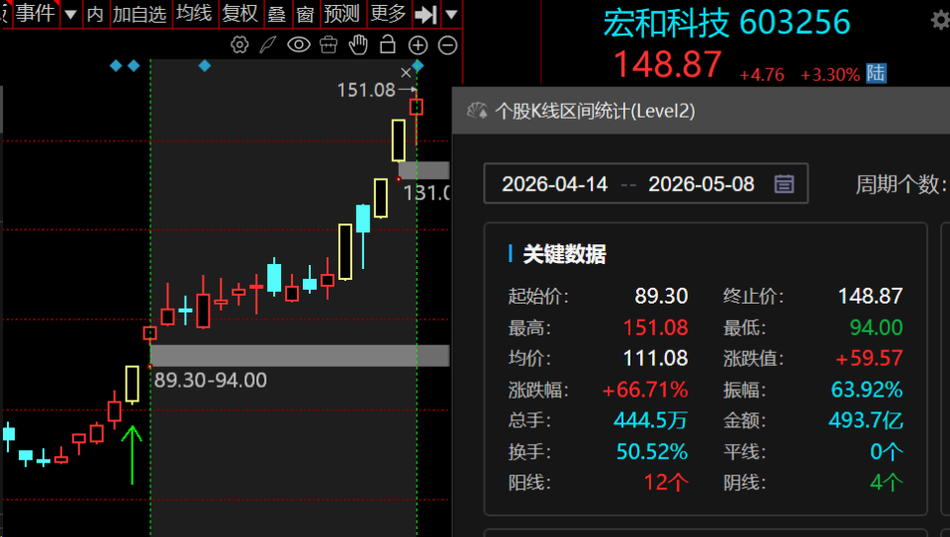Viewport: 950px width, 537px height.
Task: Click the +4.76 price change value
Action: click(762, 75)
